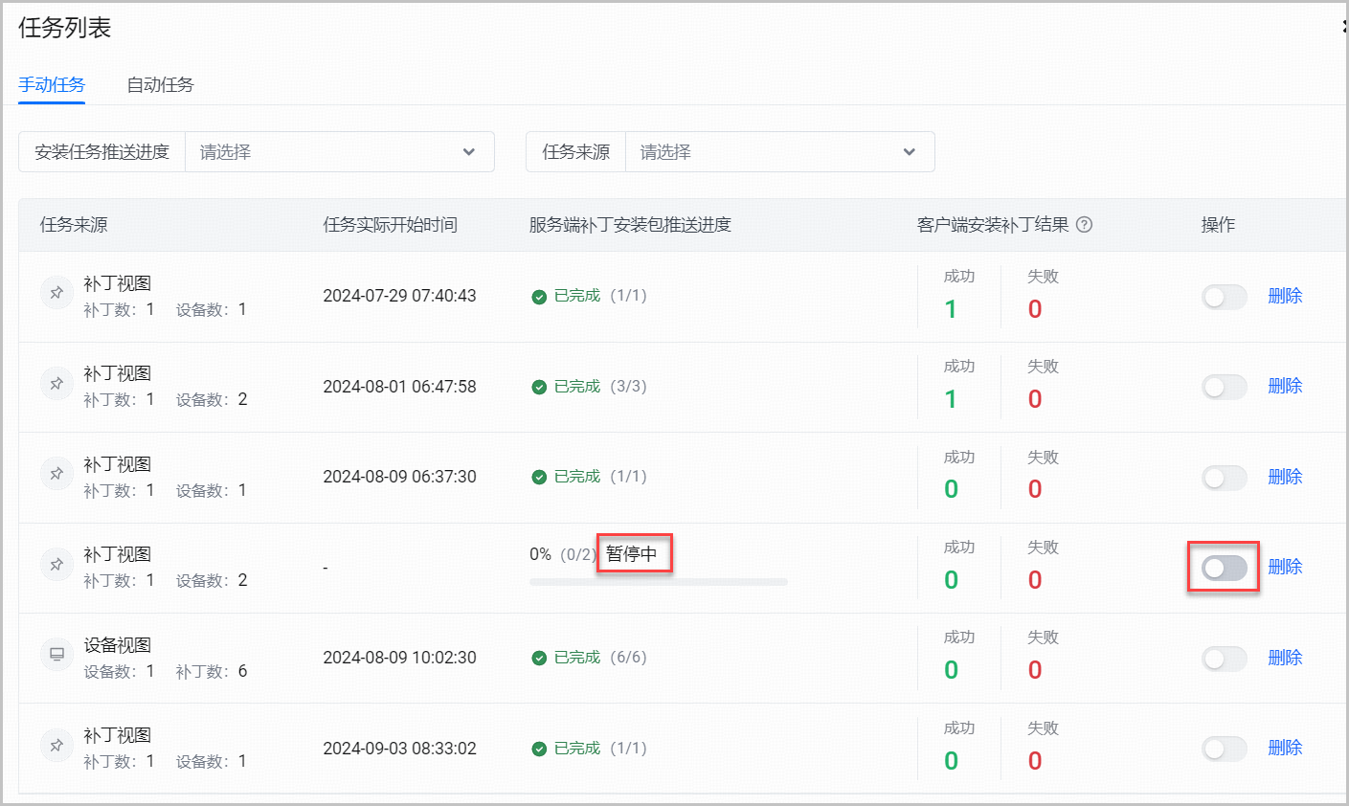
Task: Click the 设备视图 task source name
Action: pyautogui.click(x=118, y=645)
